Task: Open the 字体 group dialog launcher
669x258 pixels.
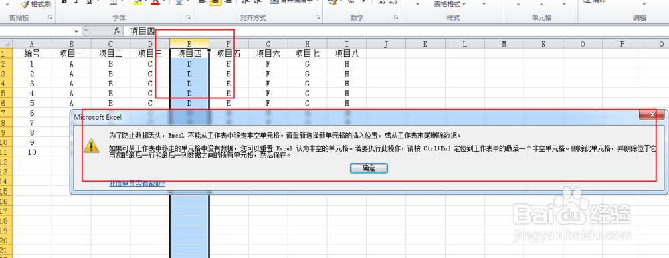Action: (x=188, y=18)
